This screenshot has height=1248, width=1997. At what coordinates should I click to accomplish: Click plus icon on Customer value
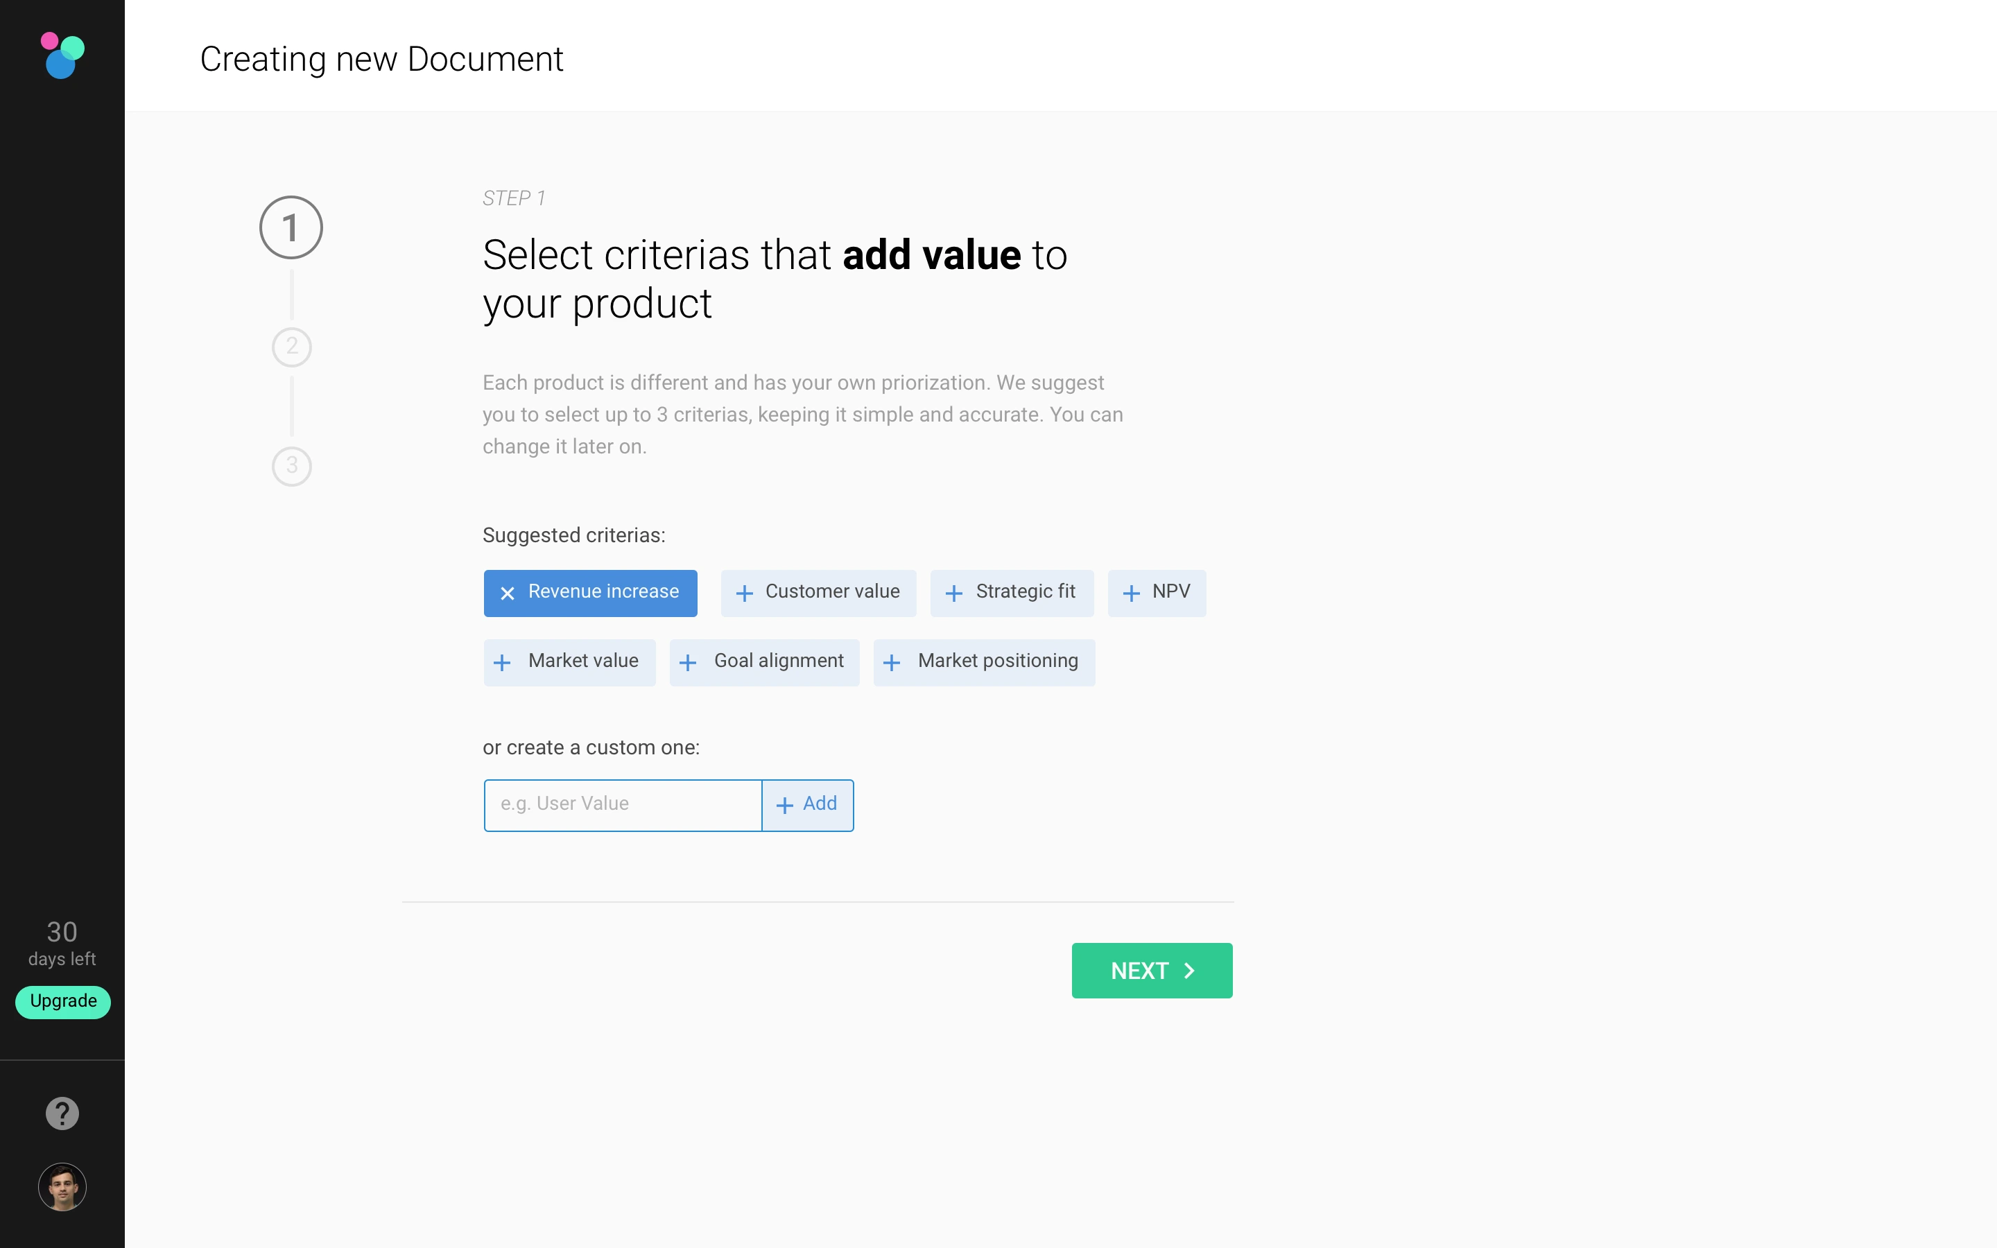click(x=744, y=593)
